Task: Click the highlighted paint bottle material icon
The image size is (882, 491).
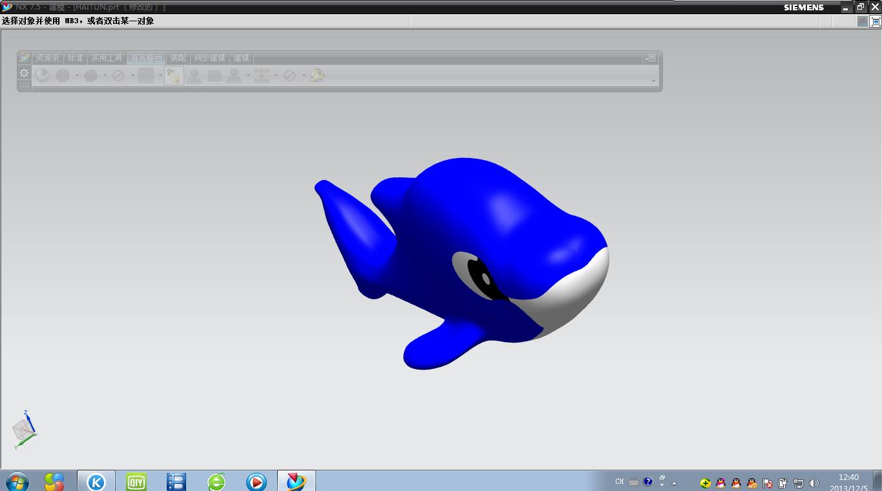Action: click(174, 76)
